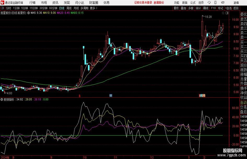Click the red $ marker on timeline
Viewport: 247px width, 159px height.
coord(79,96)
